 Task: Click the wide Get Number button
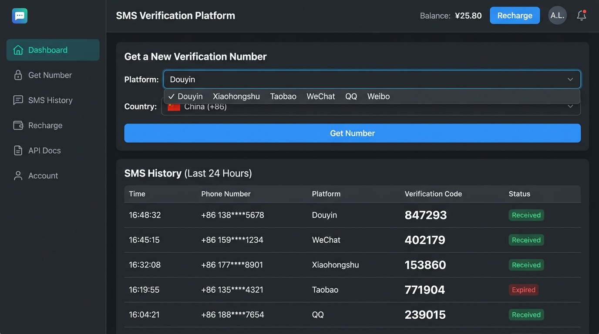(352, 133)
